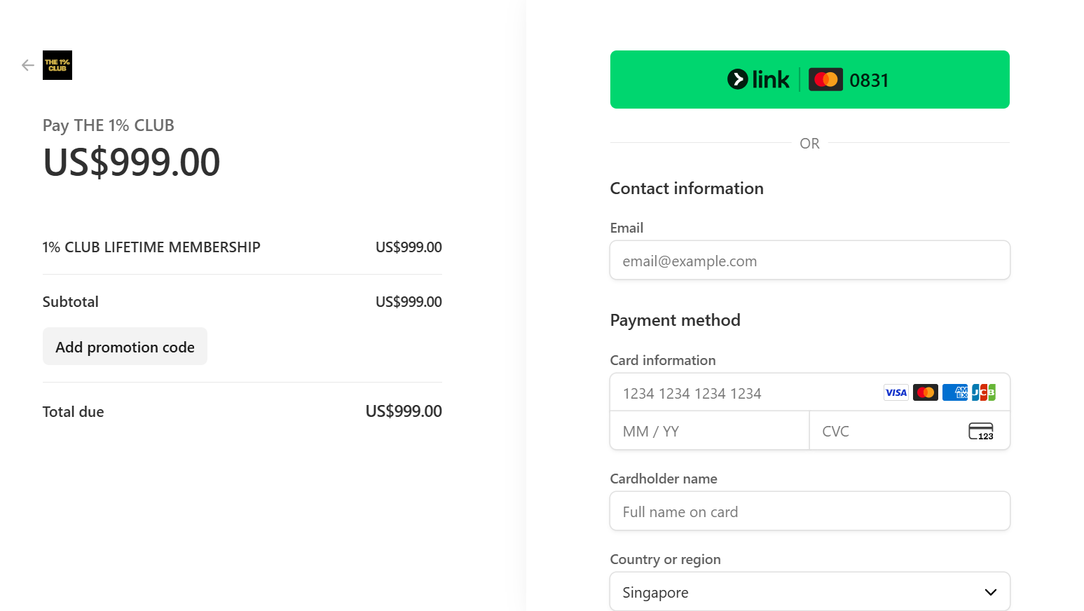Click the back arrow to leave checkout
The height and width of the screenshot is (611, 1084).
click(x=27, y=64)
